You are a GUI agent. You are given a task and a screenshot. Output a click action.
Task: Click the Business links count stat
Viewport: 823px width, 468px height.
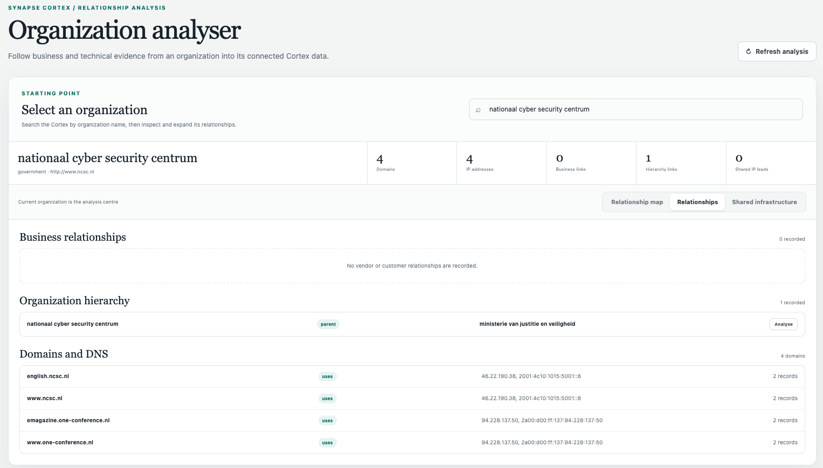click(591, 163)
